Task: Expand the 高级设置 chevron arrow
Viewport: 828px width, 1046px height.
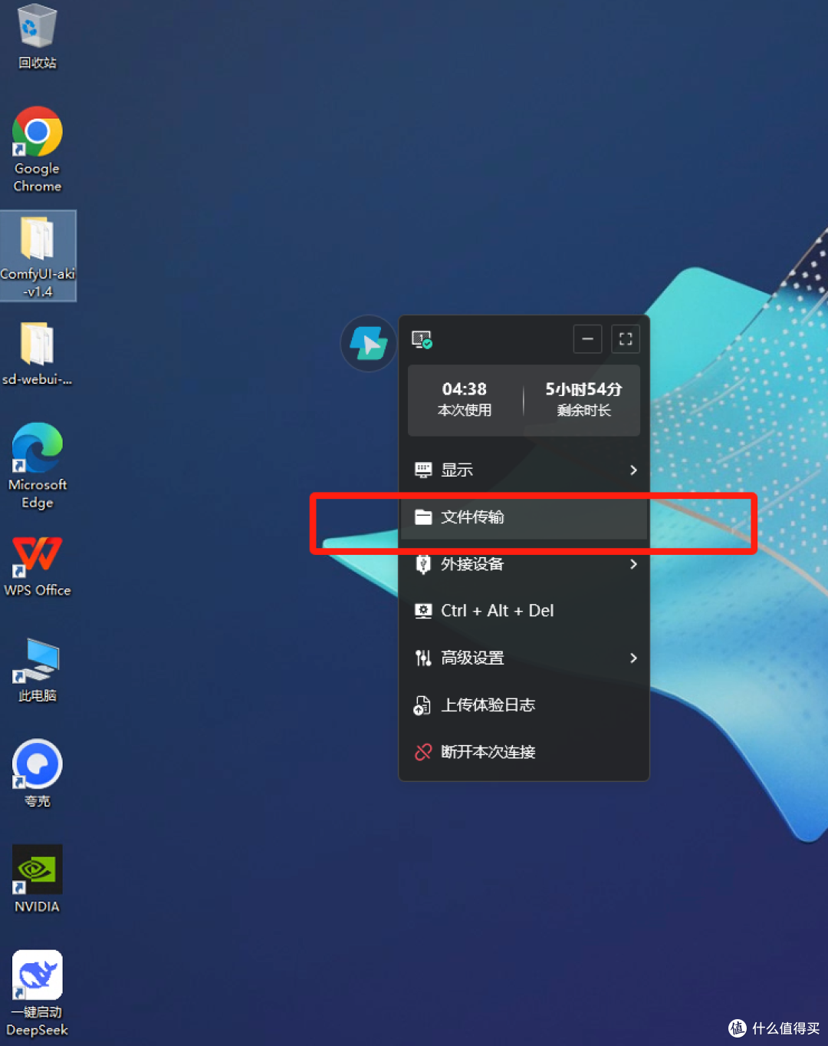Action: (x=633, y=658)
